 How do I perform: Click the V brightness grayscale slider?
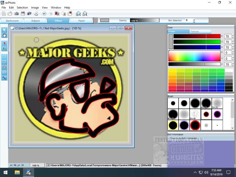click(194, 64)
